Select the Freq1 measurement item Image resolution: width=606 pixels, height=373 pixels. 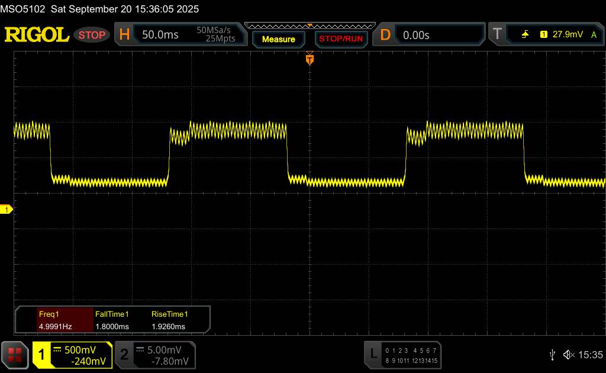(54, 320)
